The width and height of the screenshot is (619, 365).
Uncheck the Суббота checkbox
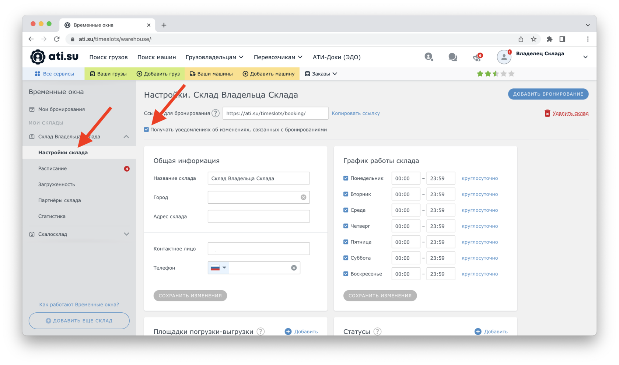(346, 258)
